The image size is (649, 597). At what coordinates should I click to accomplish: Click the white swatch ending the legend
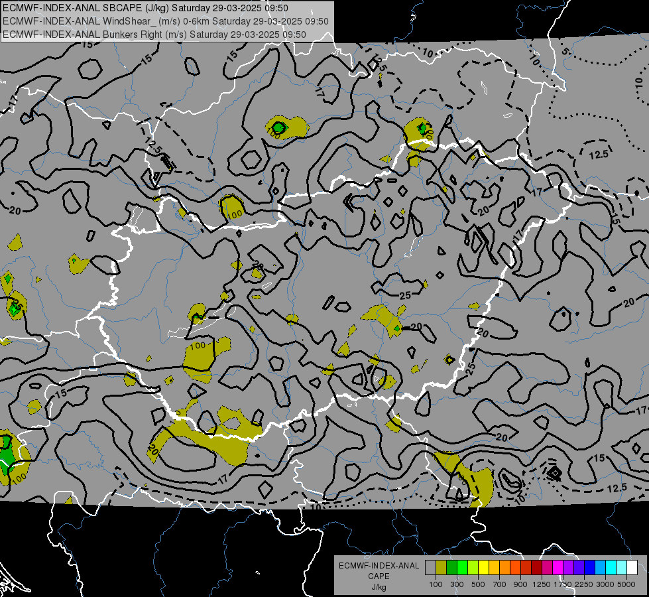pos(632,568)
